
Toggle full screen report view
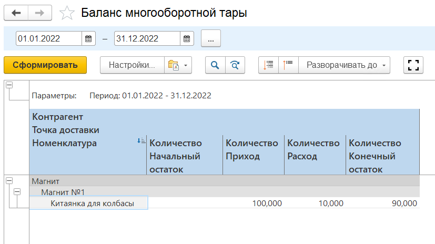(413, 65)
